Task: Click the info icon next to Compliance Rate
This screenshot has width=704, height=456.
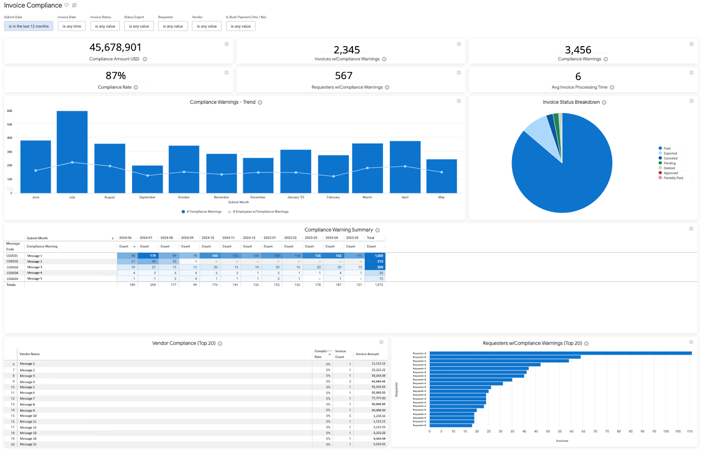Action: (136, 87)
